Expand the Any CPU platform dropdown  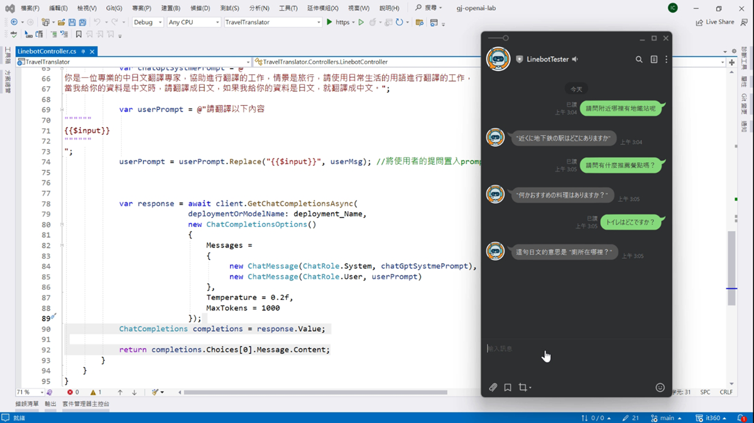pyautogui.click(x=194, y=22)
